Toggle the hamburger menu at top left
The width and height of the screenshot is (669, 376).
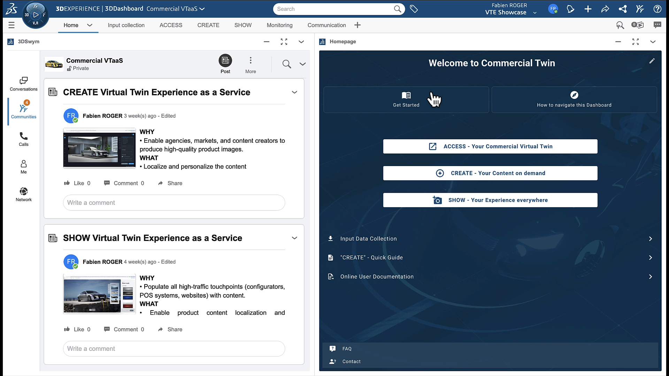click(11, 25)
